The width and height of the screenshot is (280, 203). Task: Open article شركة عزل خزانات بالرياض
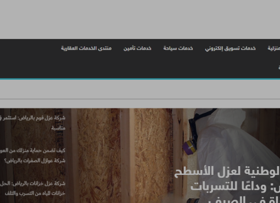[x=32, y=188]
